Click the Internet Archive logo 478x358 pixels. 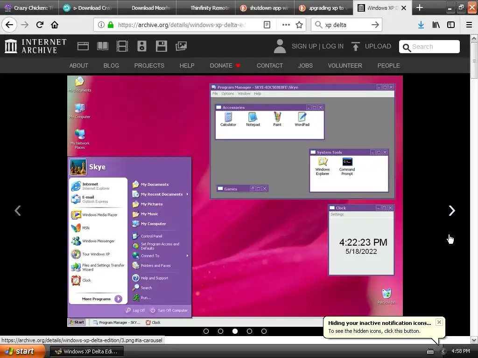click(x=35, y=46)
